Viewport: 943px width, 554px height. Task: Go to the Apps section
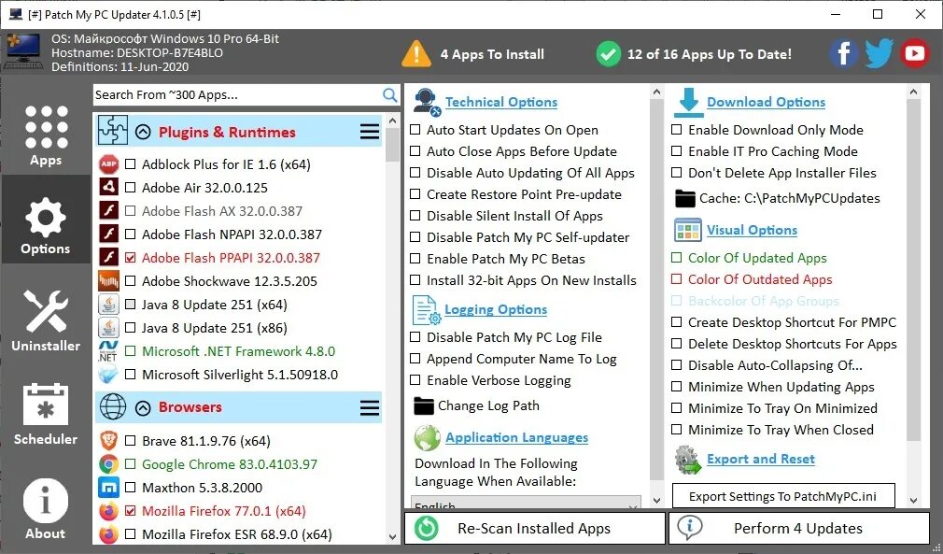[x=46, y=135]
